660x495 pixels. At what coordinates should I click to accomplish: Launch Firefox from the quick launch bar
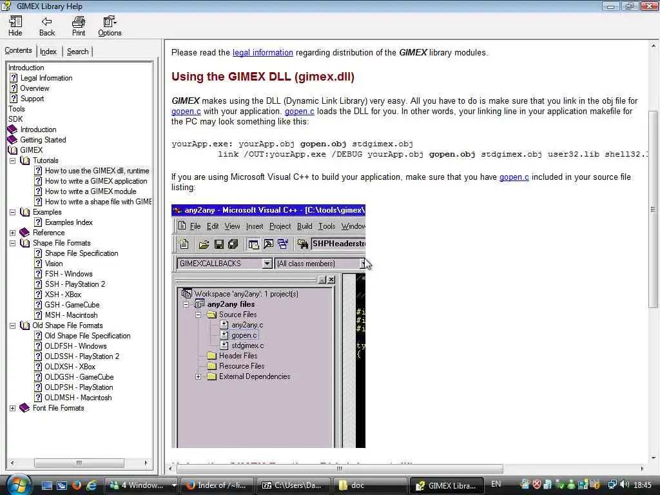point(77,485)
